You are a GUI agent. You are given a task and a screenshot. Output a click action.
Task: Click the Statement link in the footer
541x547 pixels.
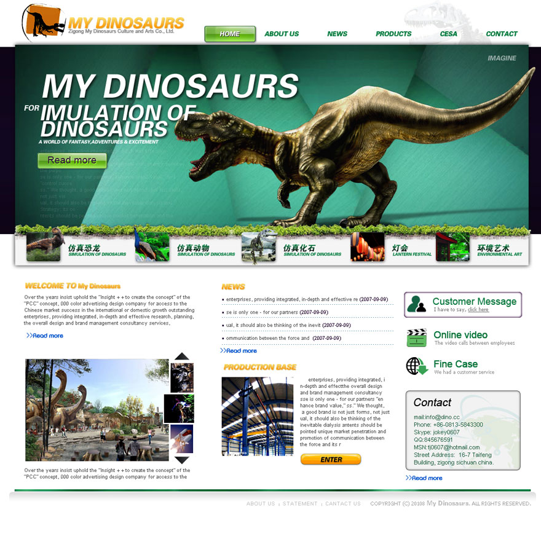[x=300, y=504]
